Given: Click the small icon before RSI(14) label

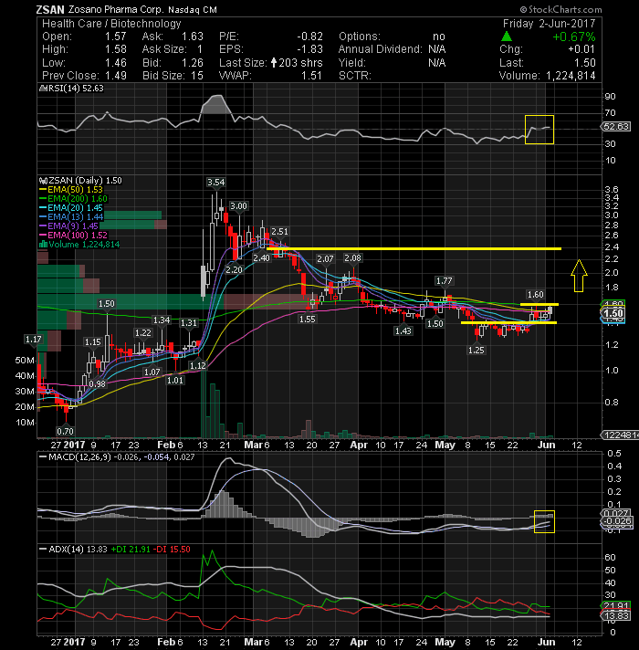Looking at the screenshot, I should coord(42,89).
